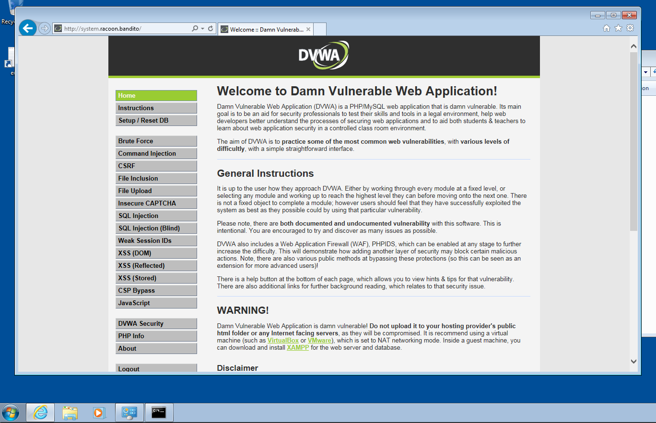This screenshot has height=423, width=656.
Task: Go to the Command Injection page
Action: (156, 154)
